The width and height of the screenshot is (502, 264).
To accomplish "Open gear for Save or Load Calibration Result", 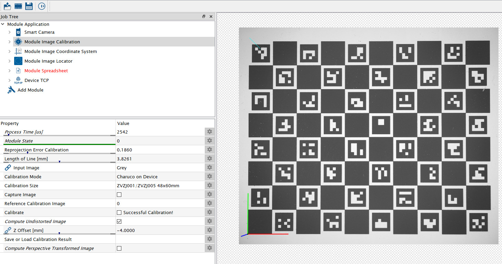I will click(209, 239).
